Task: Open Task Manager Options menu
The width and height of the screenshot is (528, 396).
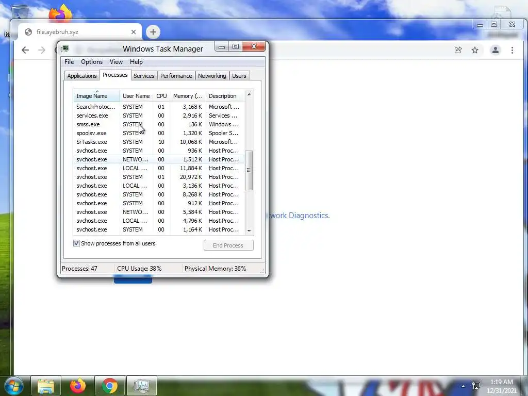Action: pos(92,62)
